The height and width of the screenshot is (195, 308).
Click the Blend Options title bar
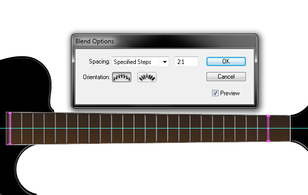pos(165,41)
